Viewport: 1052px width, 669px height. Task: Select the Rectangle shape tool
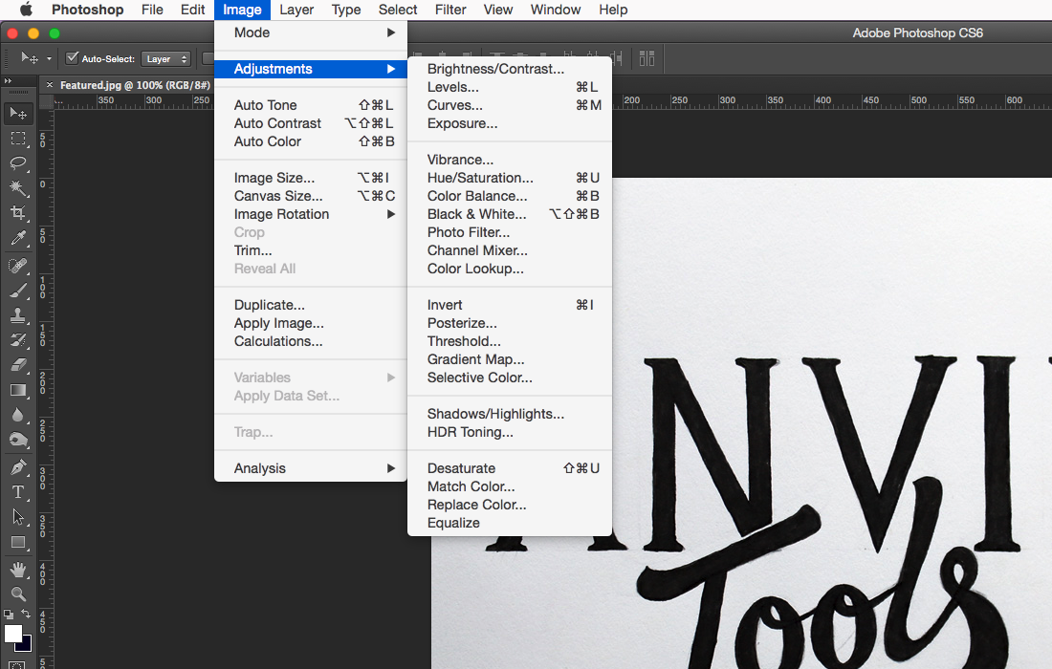(x=18, y=542)
